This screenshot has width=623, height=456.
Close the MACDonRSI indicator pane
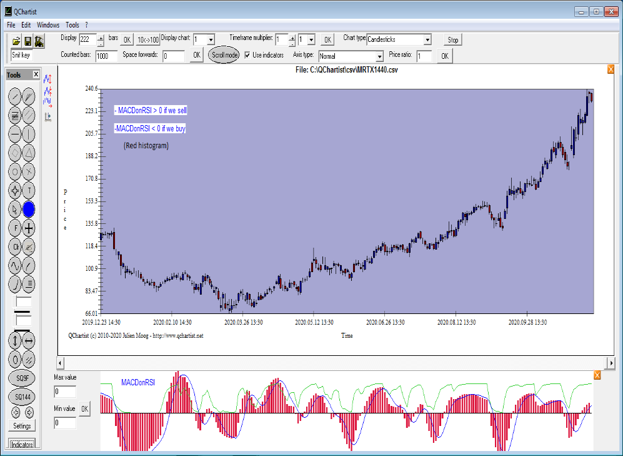597,375
